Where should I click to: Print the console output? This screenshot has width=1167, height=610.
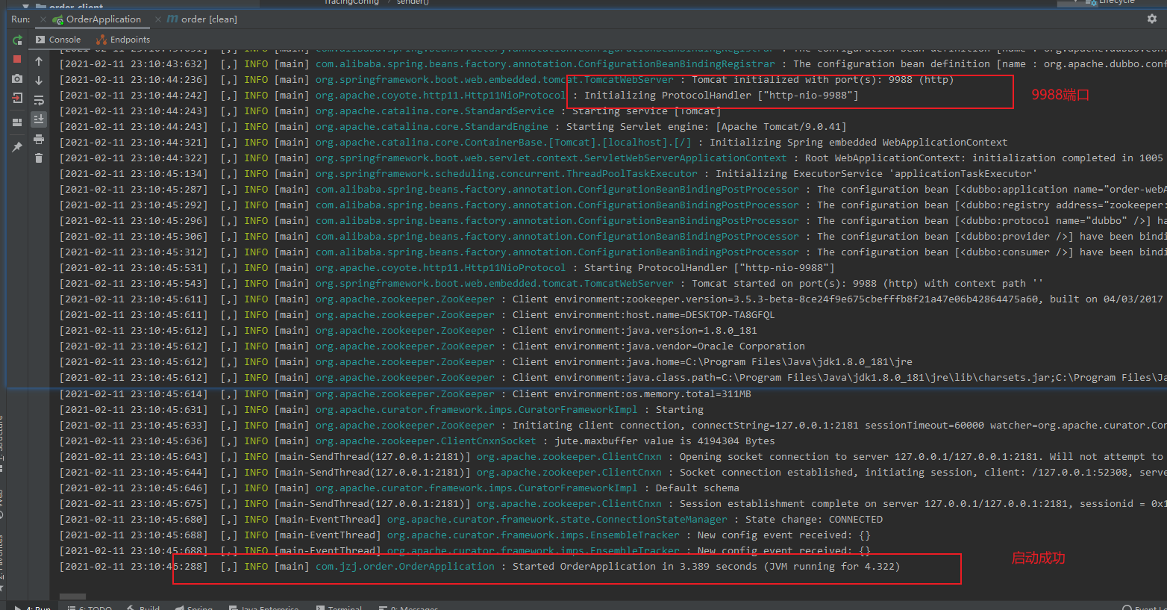click(x=39, y=139)
